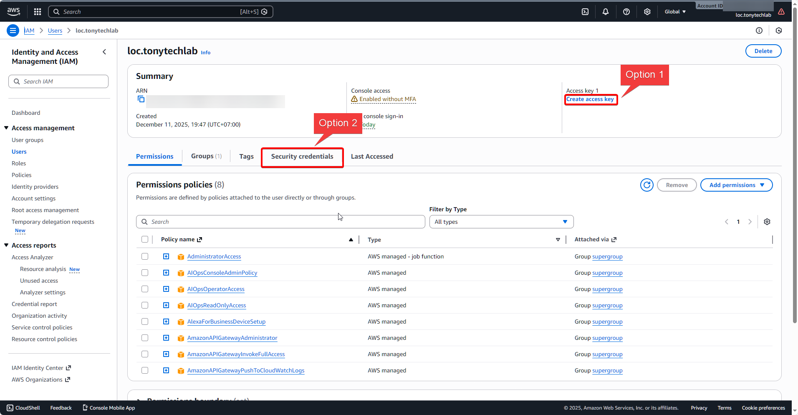Viewport: 798px width, 415px height.
Task: Switch to the Security credentials tab
Action: tap(302, 157)
